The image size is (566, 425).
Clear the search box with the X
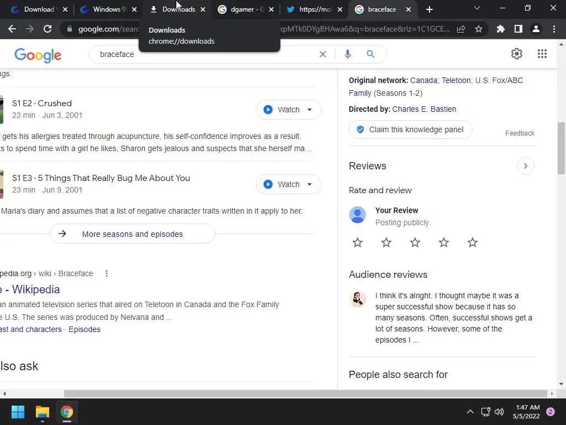(323, 54)
